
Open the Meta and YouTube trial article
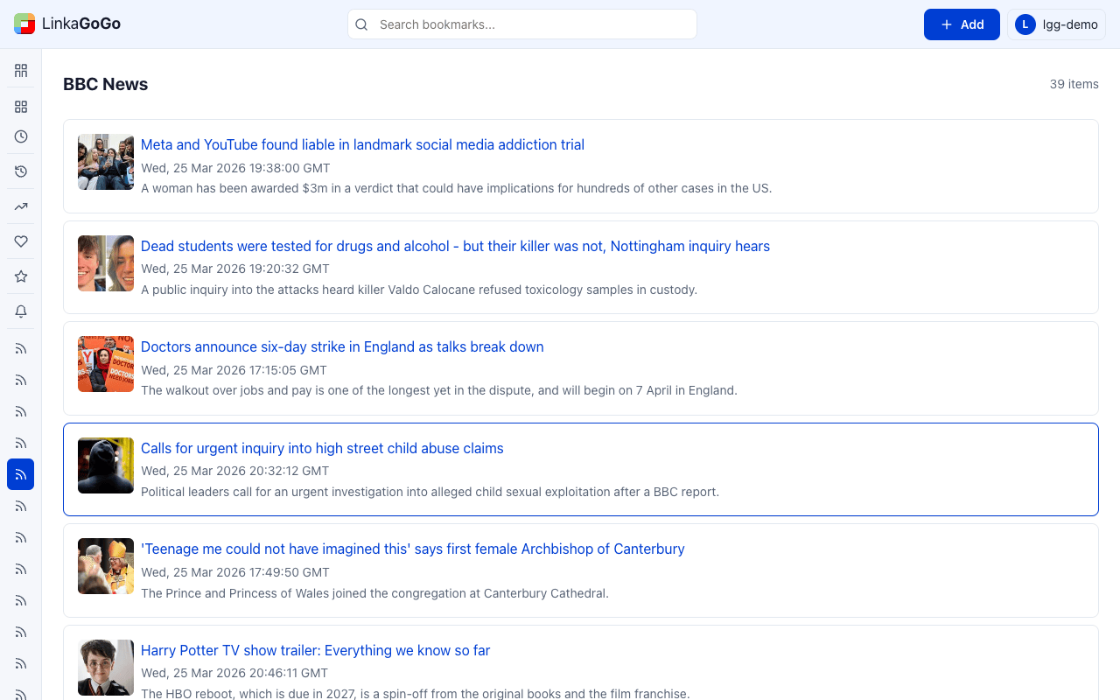pyautogui.click(x=362, y=144)
